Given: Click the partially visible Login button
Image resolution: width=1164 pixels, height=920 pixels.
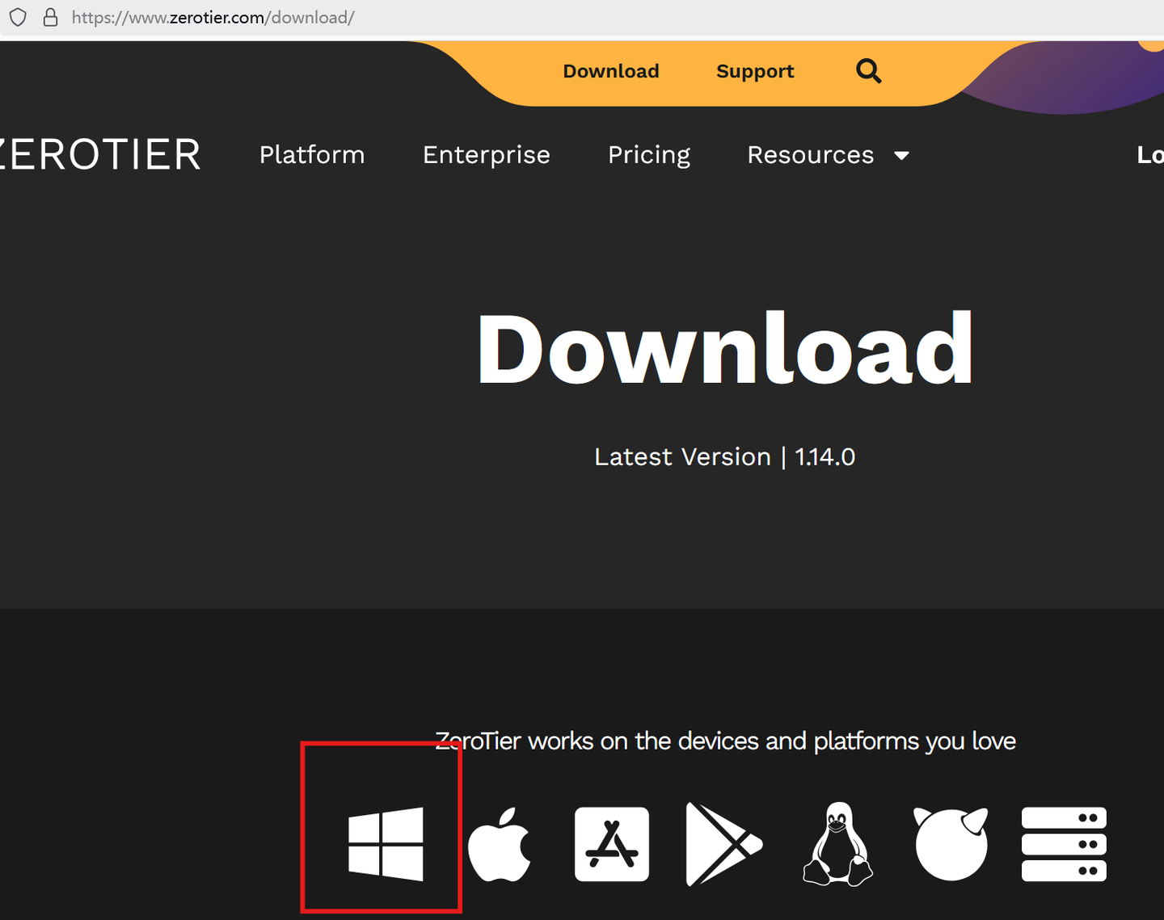Looking at the screenshot, I should point(1151,154).
